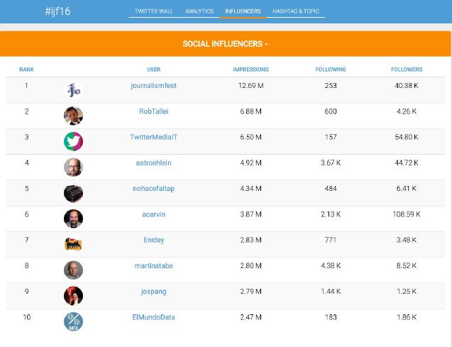The image size is (452, 347).
Task: Open the RobTallei user link
Action: 154,111
